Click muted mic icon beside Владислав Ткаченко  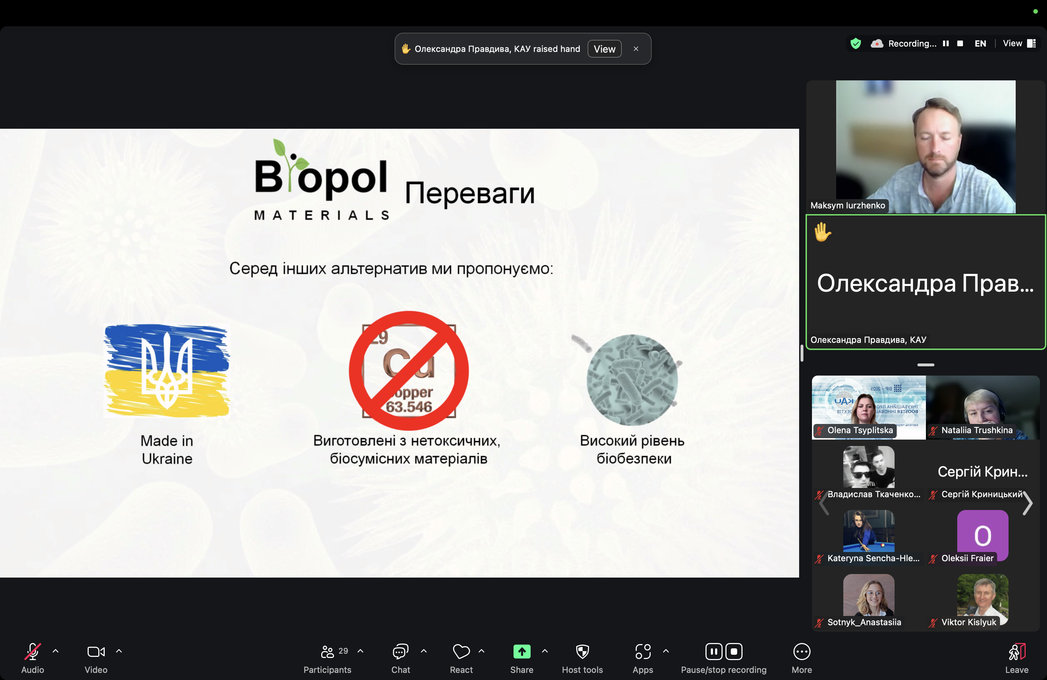tap(819, 495)
